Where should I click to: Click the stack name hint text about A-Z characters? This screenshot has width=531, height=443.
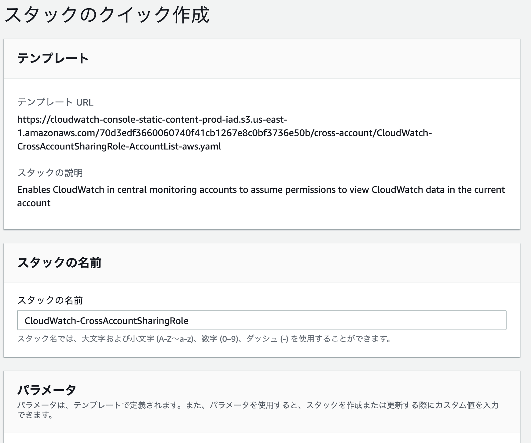204,339
